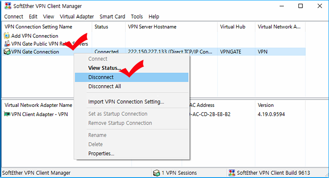Click the Add VPN Connection icon
This screenshot has height=178, width=329.
7,36
